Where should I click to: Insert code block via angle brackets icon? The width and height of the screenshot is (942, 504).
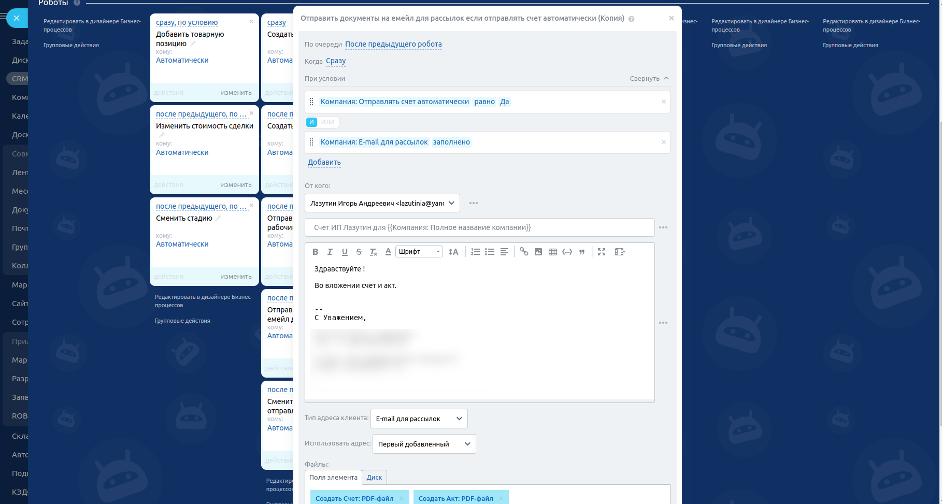567,252
